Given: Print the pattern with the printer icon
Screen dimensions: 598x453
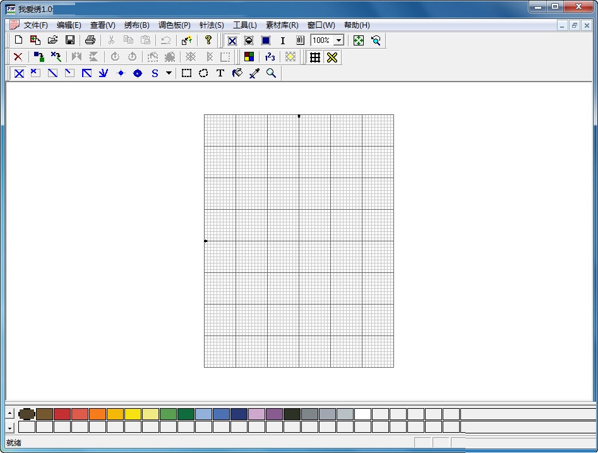Looking at the screenshot, I should [90, 40].
